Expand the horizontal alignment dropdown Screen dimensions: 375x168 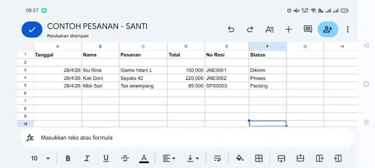click(x=169, y=159)
